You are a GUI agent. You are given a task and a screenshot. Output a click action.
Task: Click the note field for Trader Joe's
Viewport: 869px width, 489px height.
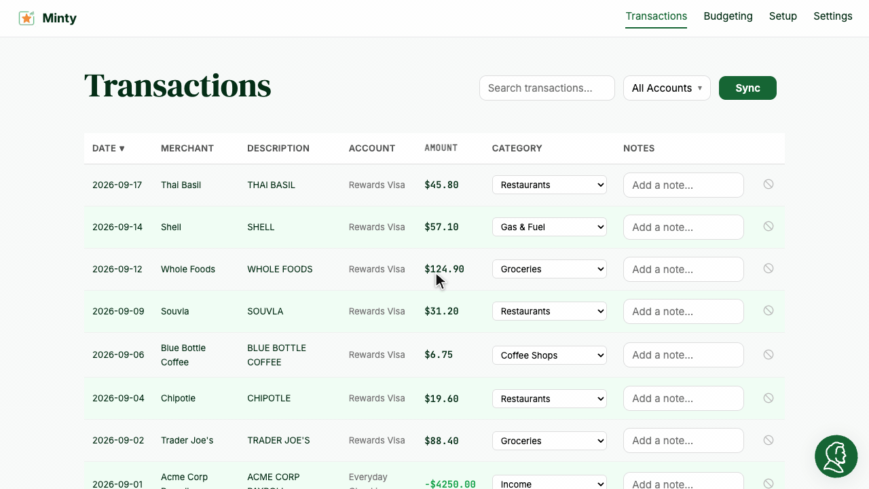[x=684, y=441]
